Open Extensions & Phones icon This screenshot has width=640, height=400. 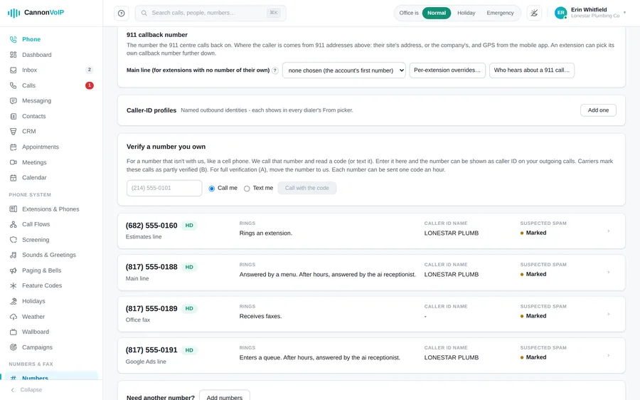(x=14, y=209)
